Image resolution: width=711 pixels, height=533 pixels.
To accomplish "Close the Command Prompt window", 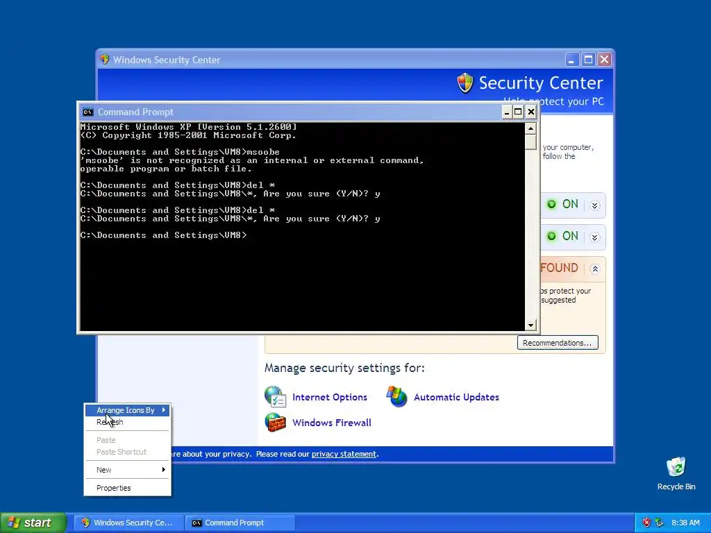I will pos(531,112).
